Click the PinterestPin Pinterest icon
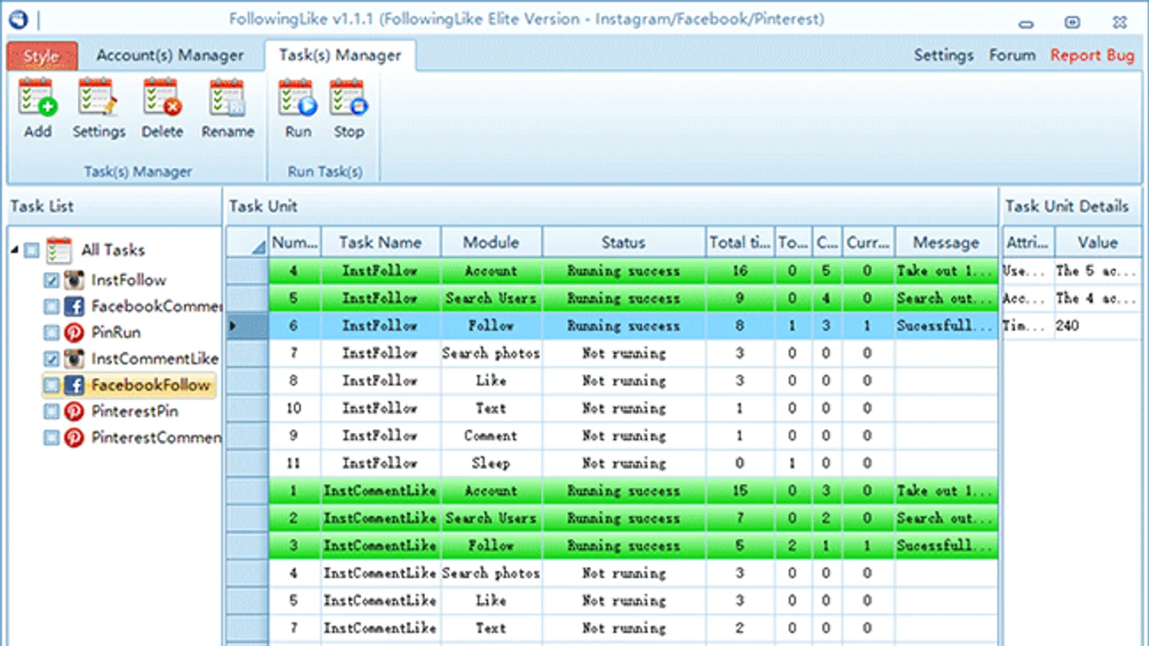 [74, 411]
